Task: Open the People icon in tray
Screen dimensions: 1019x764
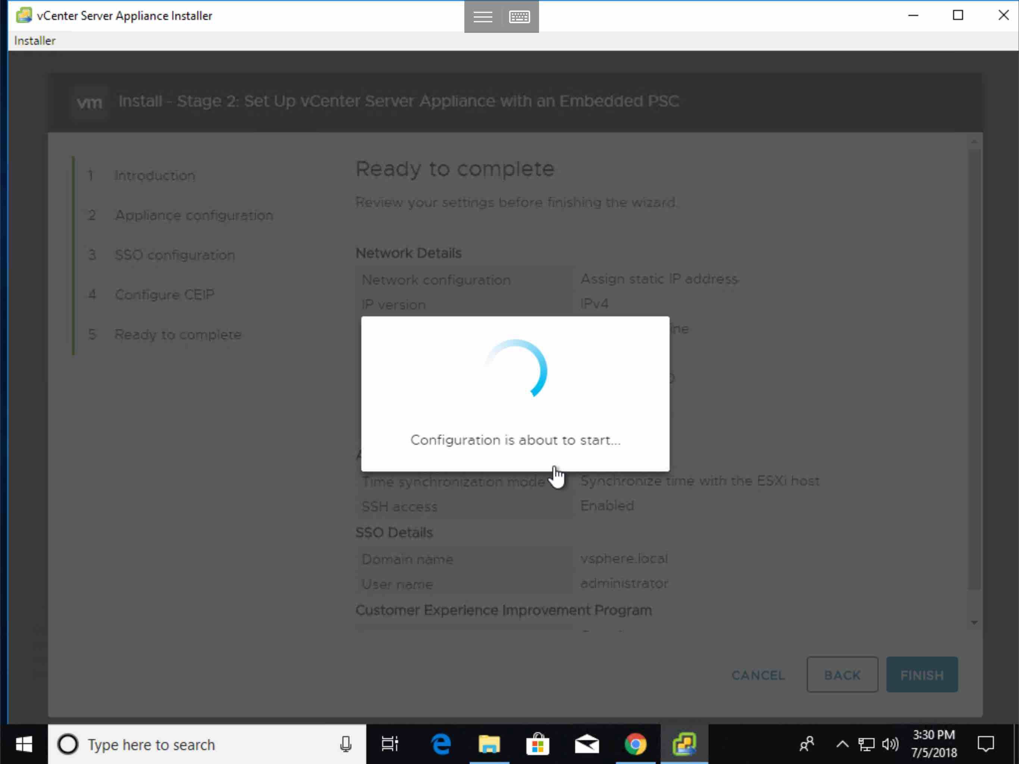Action: click(x=807, y=744)
